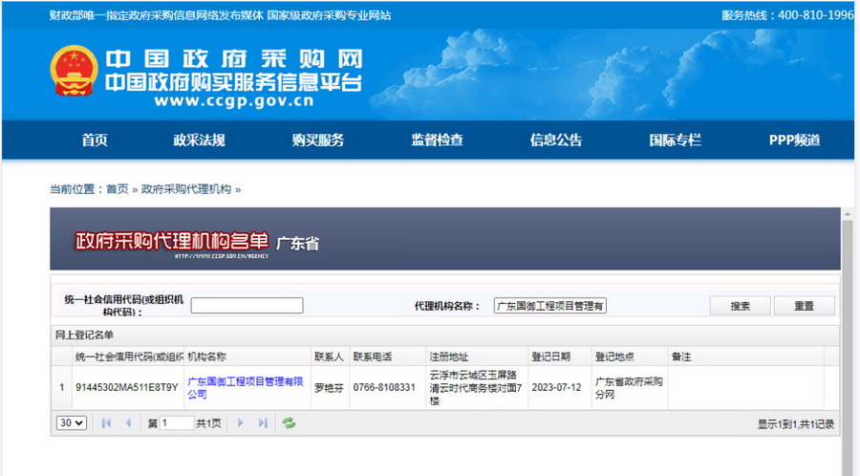Screen dimensions: 860x476
Task: Click the 统一社会信用代码 column header
Action: [x=128, y=357]
